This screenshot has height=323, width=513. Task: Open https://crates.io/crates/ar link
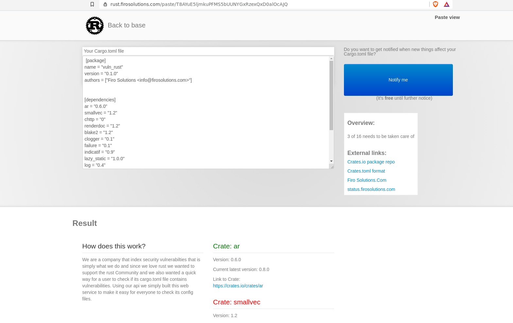click(238, 286)
